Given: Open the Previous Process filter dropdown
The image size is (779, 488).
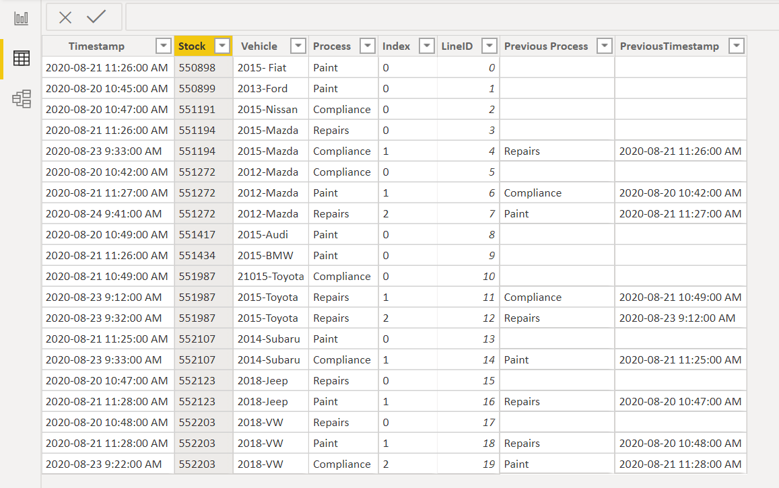Looking at the screenshot, I should pos(605,46).
